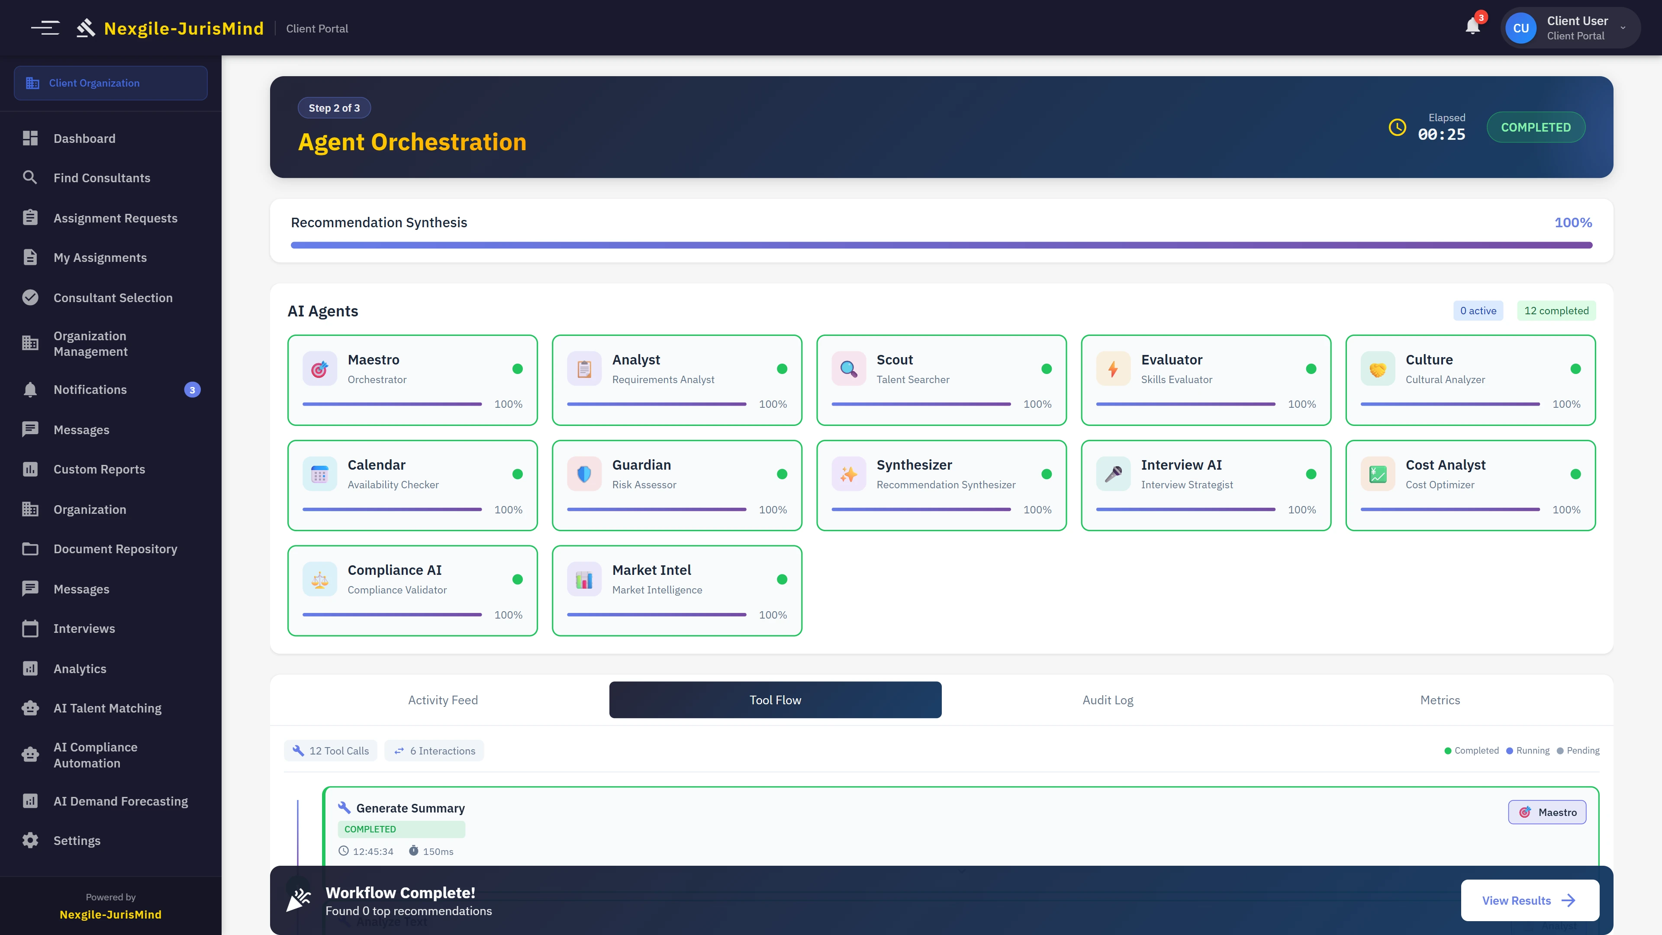Click the Guardian shield agent icon
The width and height of the screenshot is (1662, 935).
pyautogui.click(x=584, y=474)
